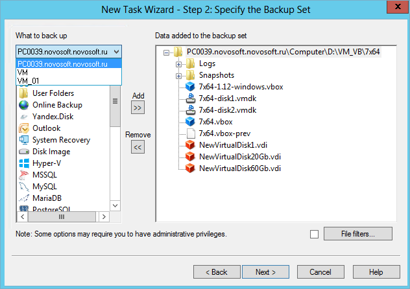Screen dimensions: 410x289
Task: Click the NewVirtualDisk1.vdi red cube icon
Action: 190,145
